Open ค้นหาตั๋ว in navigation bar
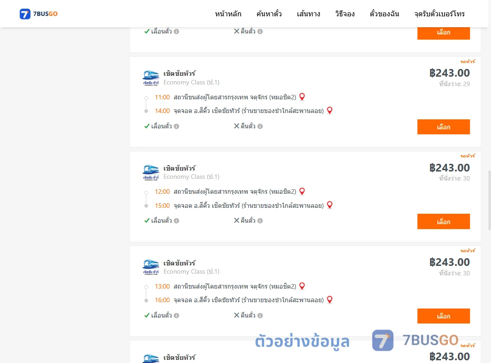 [x=269, y=14]
